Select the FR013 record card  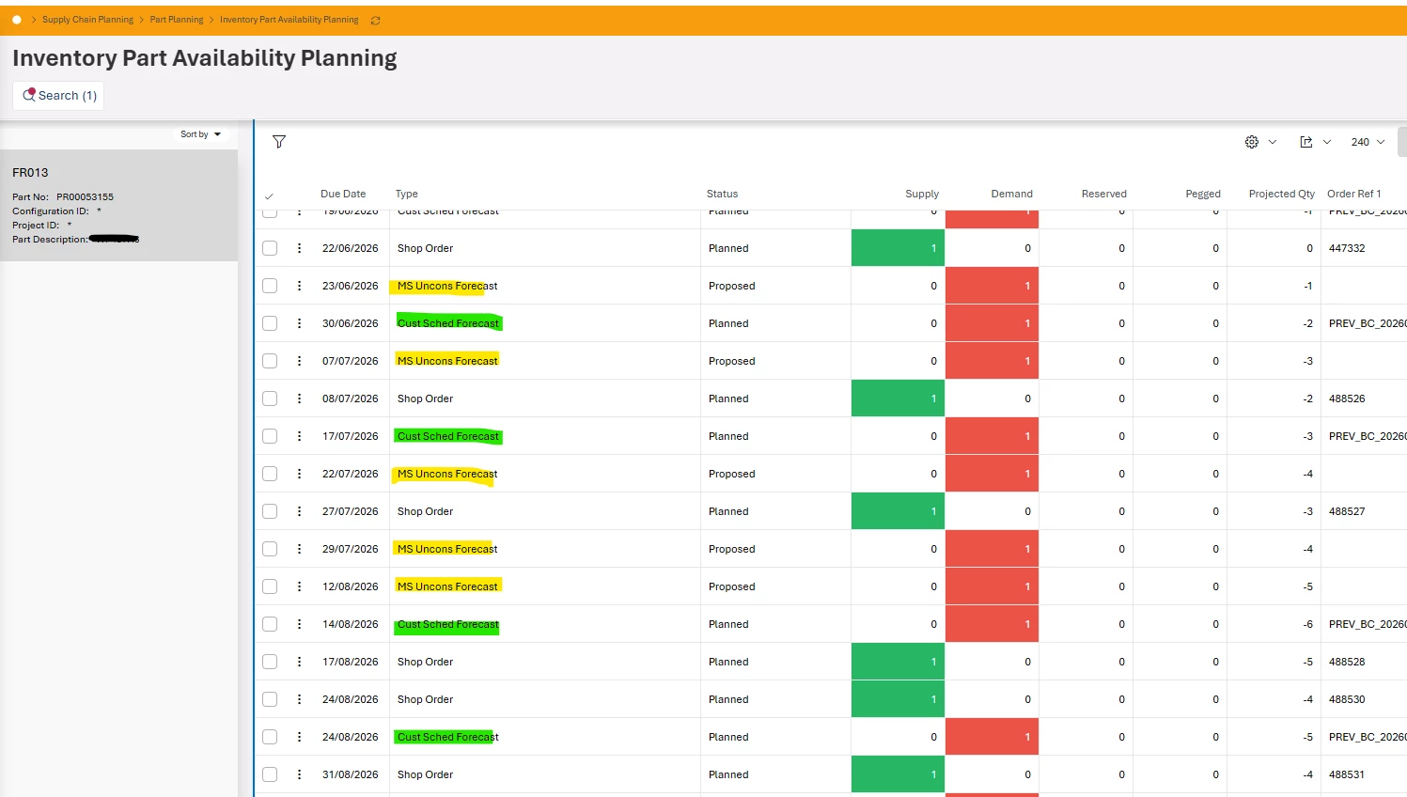(x=118, y=205)
